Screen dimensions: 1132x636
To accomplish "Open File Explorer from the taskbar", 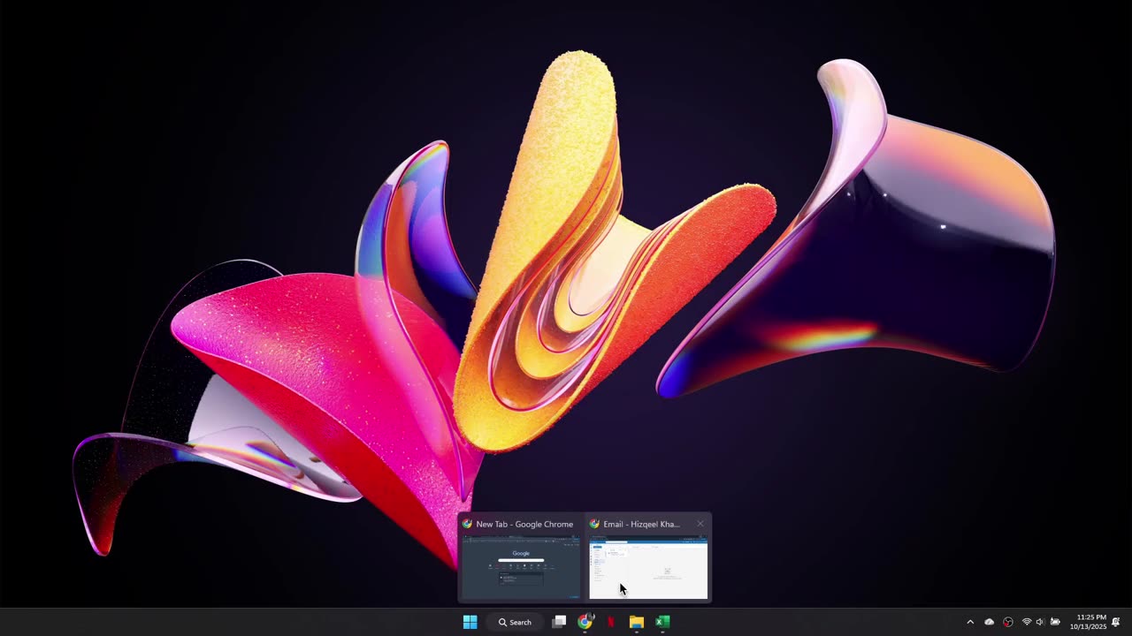I will tap(636, 622).
